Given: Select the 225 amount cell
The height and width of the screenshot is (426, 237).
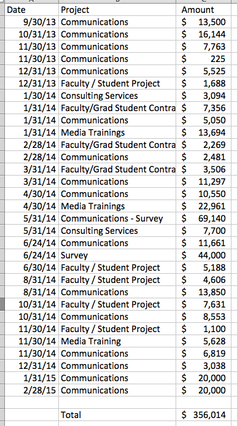Looking at the screenshot, I should click(203, 59).
